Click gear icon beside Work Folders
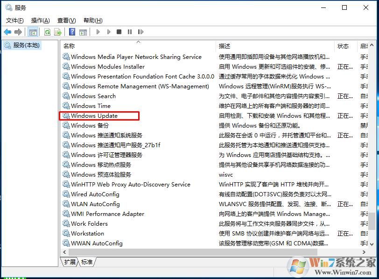This screenshot has width=379, height=279. tap(66, 223)
